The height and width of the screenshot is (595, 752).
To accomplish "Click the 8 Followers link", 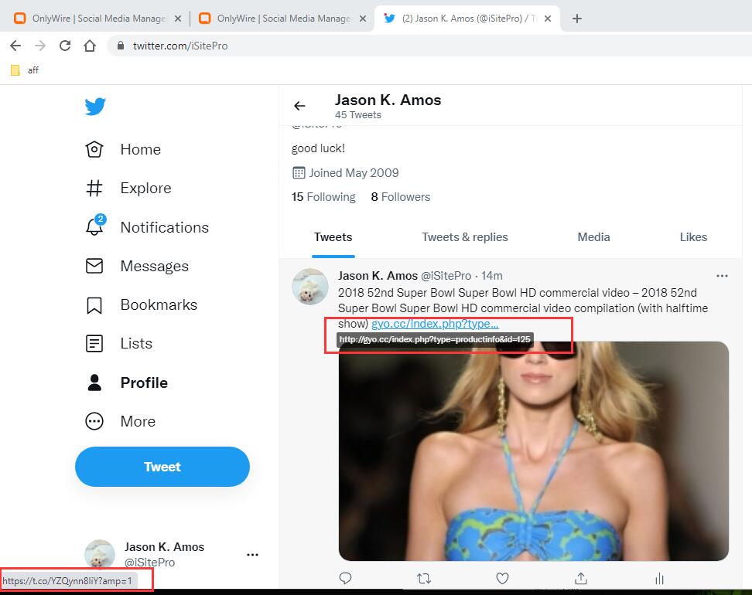I will pyautogui.click(x=400, y=197).
